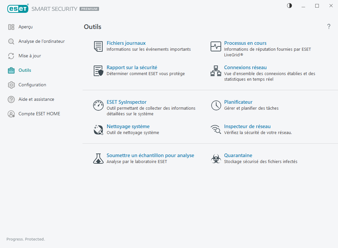The height and width of the screenshot is (248, 338).
Task: Select the Rapport sur la sécurité shield icon
Action: [x=98, y=70]
